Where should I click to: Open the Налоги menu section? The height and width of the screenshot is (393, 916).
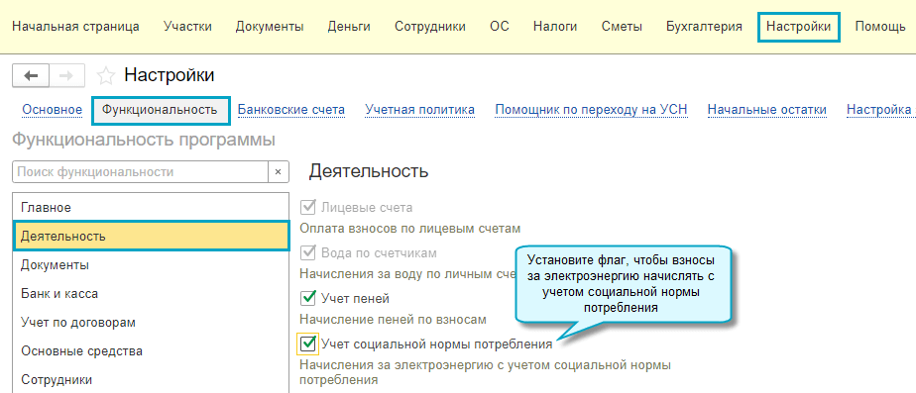555,27
